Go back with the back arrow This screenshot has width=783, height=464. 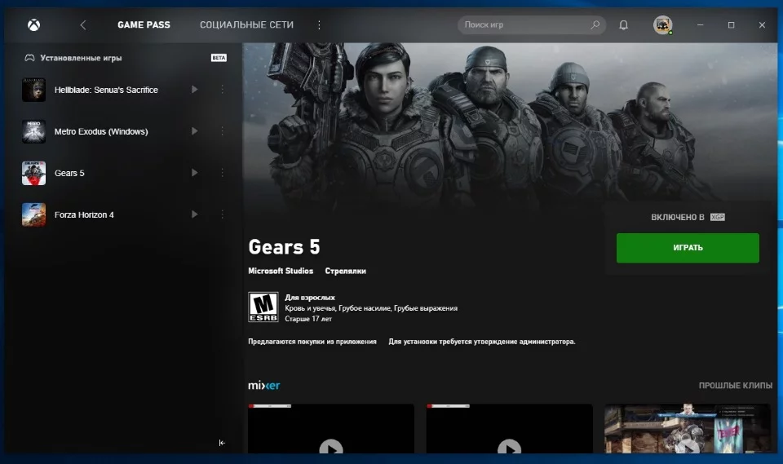pos(83,25)
